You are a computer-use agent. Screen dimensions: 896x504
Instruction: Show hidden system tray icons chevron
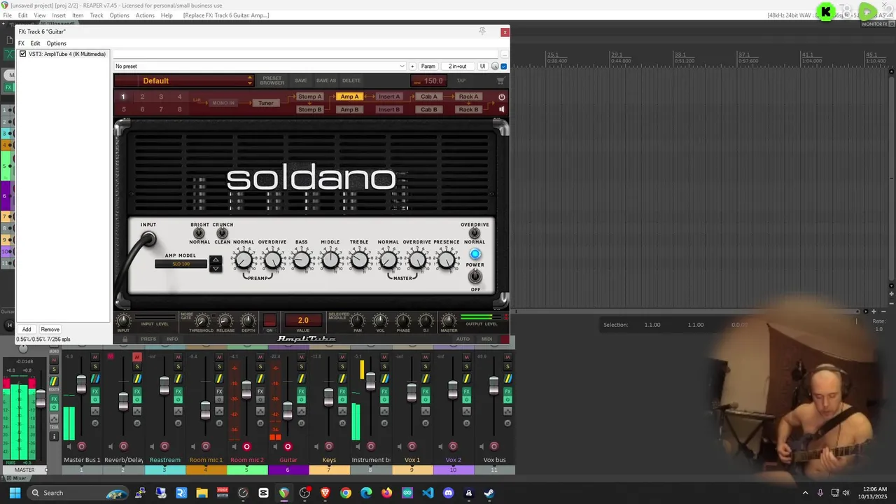[x=805, y=493]
